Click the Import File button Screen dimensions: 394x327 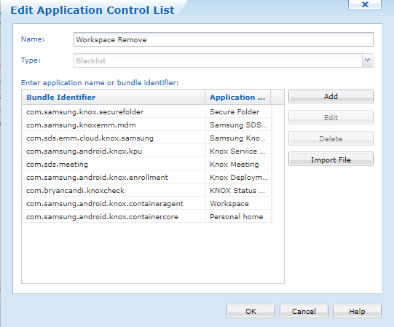[x=331, y=159]
